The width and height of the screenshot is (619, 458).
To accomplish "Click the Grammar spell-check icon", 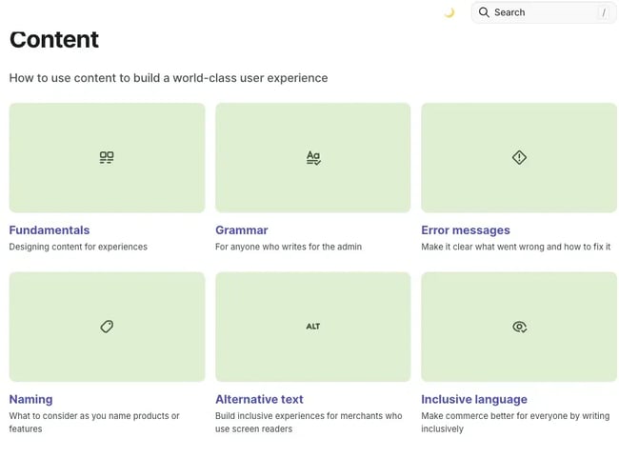I will click(x=313, y=157).
